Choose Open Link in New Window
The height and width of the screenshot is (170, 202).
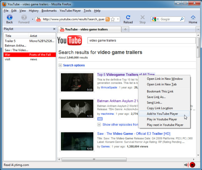click(x=164, y=79)
